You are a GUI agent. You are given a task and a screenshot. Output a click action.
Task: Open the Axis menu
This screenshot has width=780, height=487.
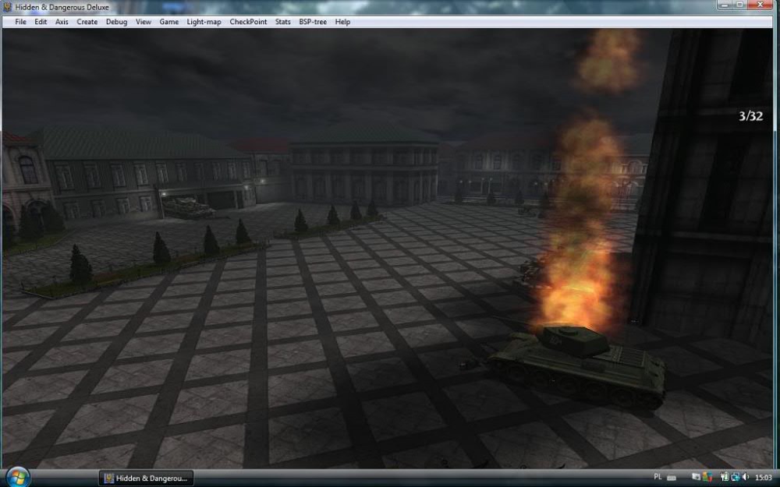tap(62, 22)
